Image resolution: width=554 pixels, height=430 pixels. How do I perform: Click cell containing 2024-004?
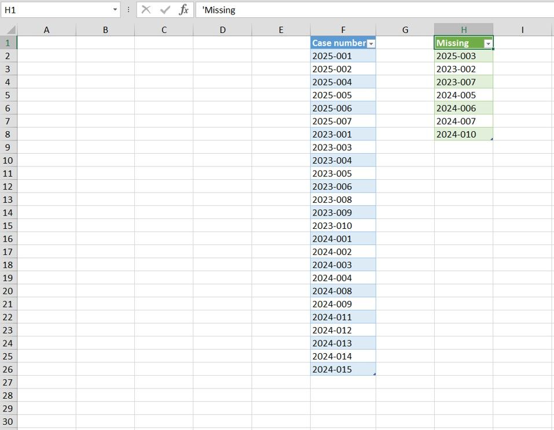pos(343,278)
